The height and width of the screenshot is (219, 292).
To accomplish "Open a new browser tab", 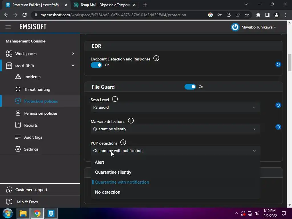I will [x=145, y=5].
